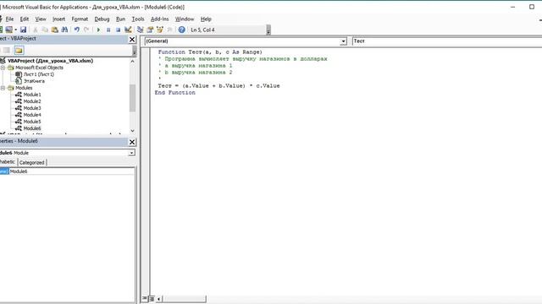Screen dimensions: 542x304
Task: Open the Run menu
Action: pyautogui.click(x=120, y=19)
